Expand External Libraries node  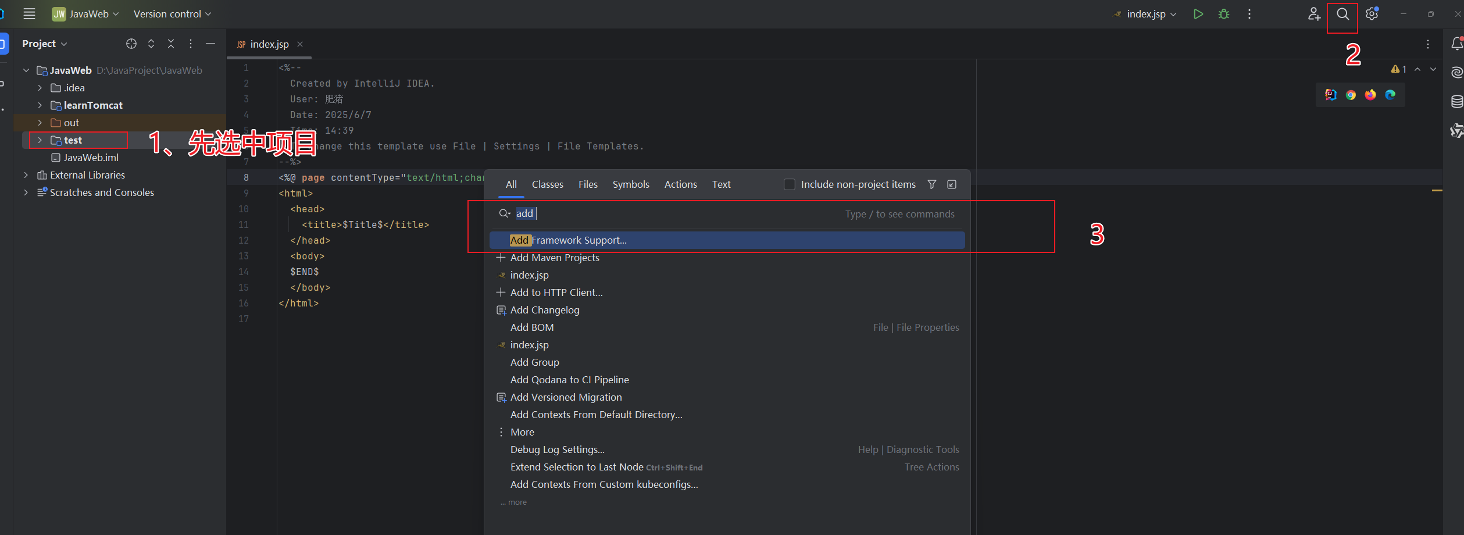click(26, 175)
